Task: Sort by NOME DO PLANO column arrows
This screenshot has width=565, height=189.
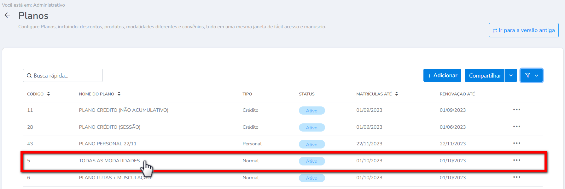Action: coord(119,94)
